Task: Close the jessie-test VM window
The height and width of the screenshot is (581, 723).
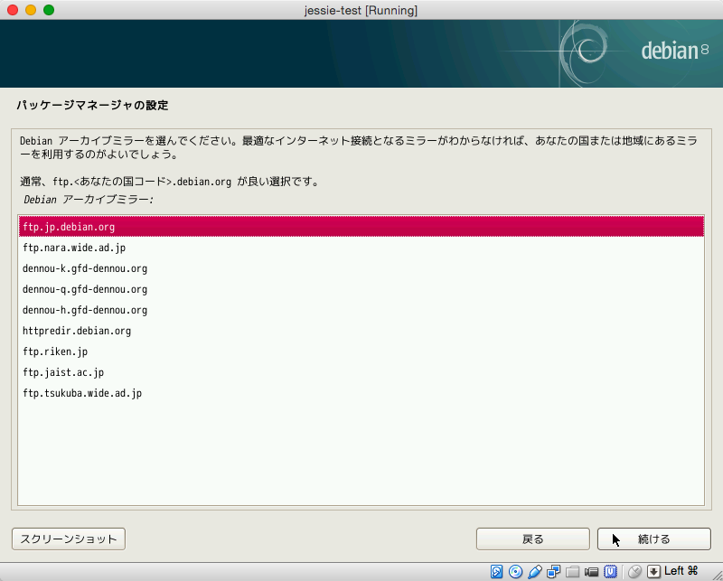Action: pyautogui.click(x=13, y=10)
